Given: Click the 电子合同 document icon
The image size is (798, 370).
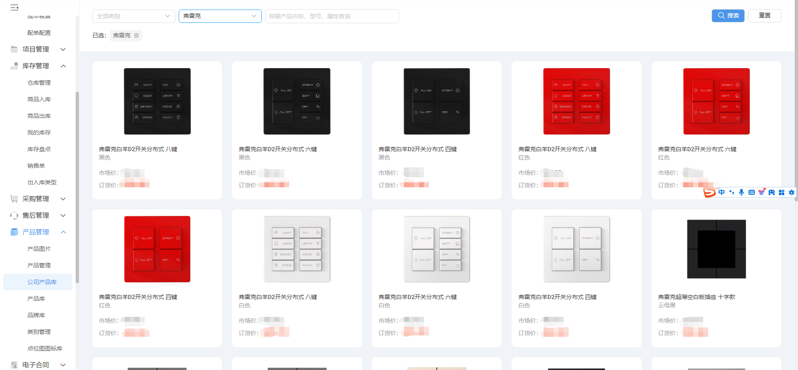Looking at the screenshot, I should (x=14, y=365).
